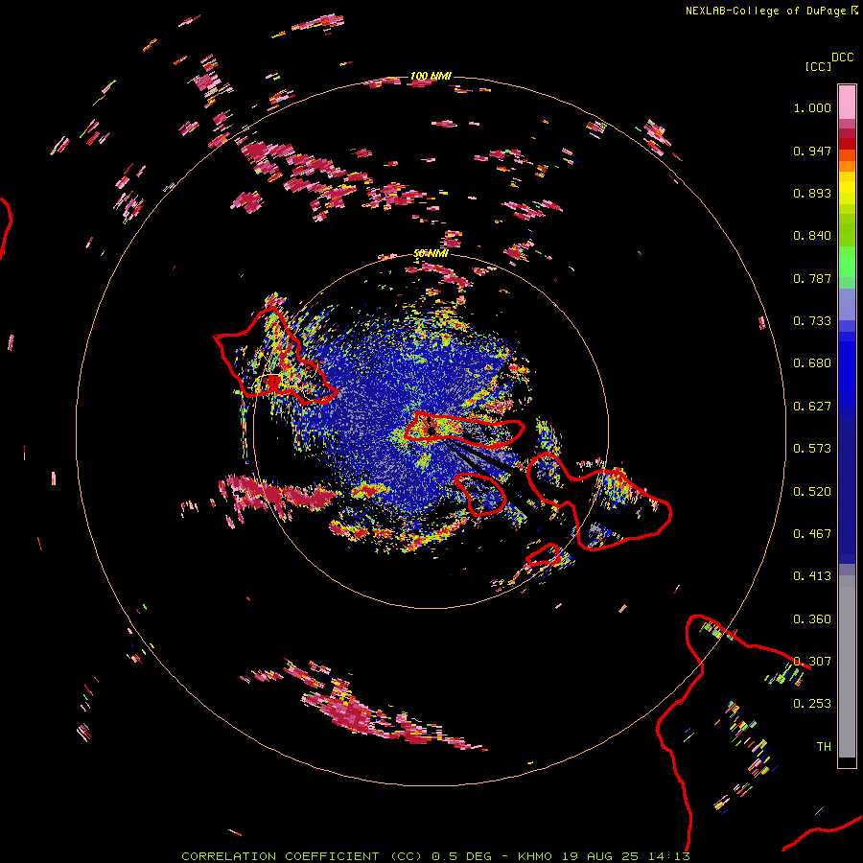Click the TH label on the scale
This screenshot has height=863, width=863.
pyautogui.click(x=824, y=747)
